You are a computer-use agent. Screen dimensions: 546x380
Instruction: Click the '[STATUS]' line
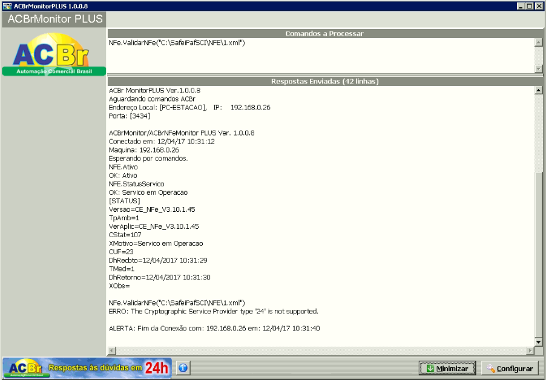[124, 201]
